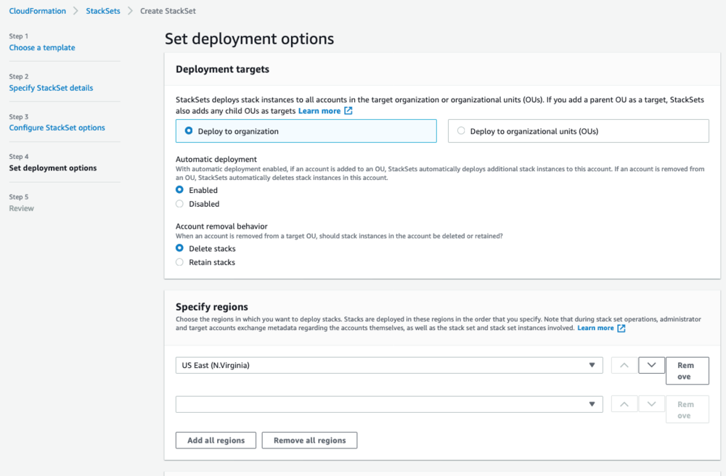This screenshot has width=726, height=476.
Task: Select the Deploy to organization option
Action: [188, 131]
